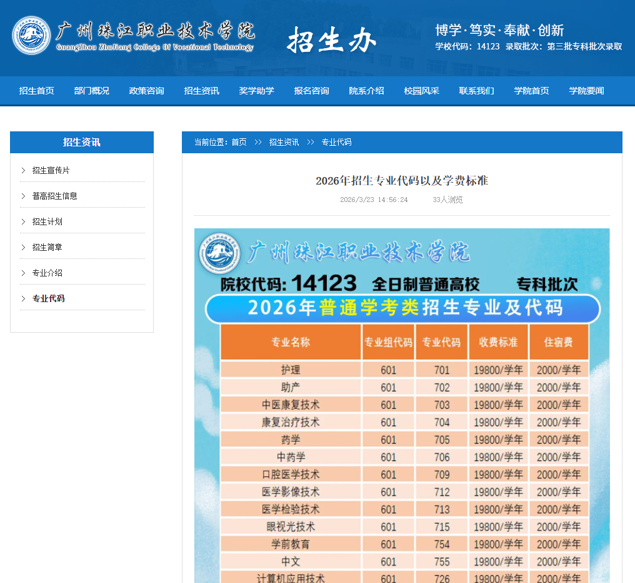Click the circular emblem on the poster image
Viewport: 635px width, 583px height.
(x=219, y=252)
